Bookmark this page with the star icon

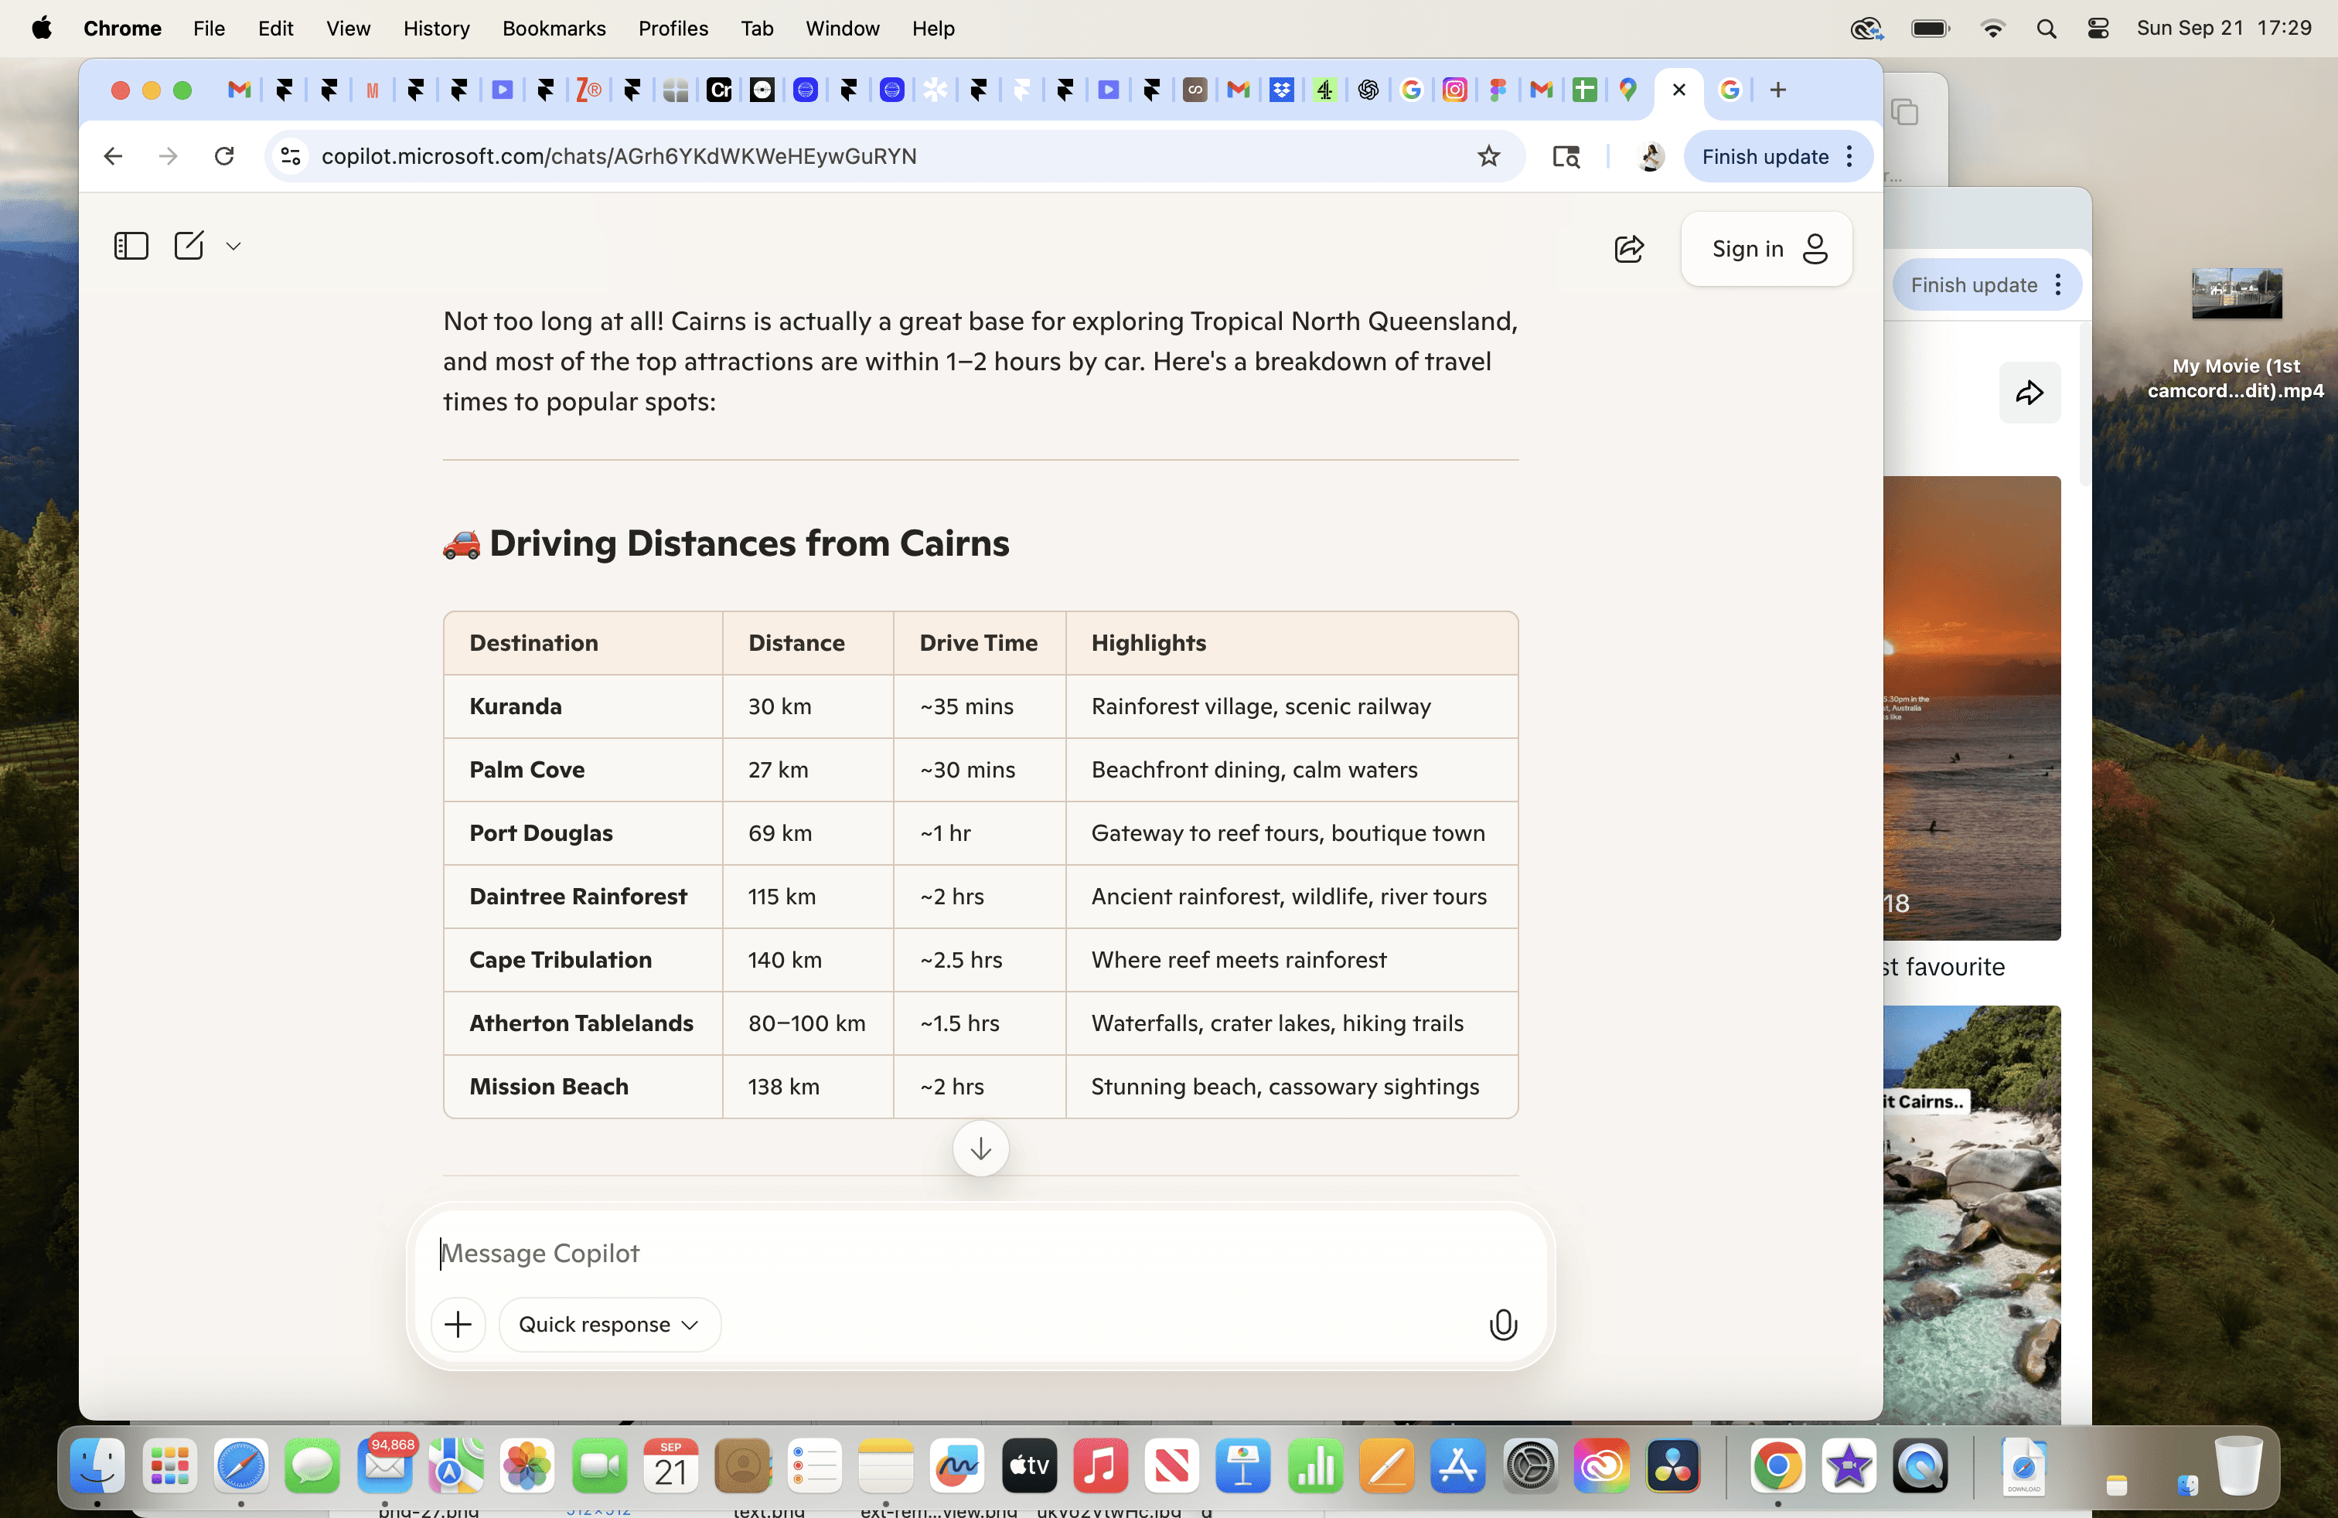coord(1488,156)
